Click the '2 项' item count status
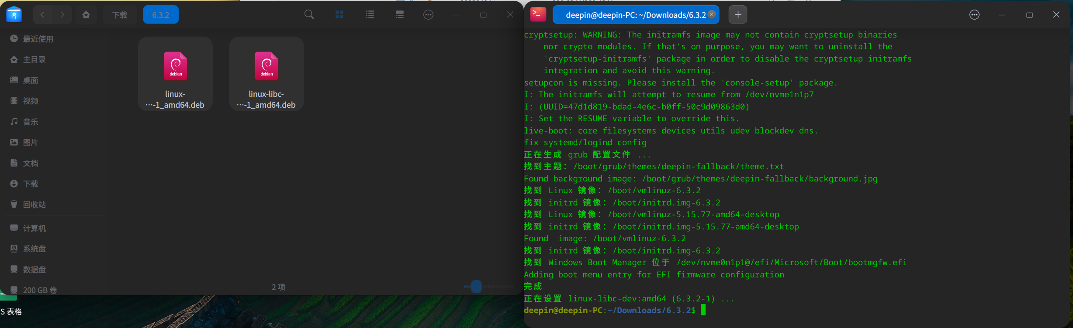The width and height of the screenshot is (1073, 328). tap(279, 287)
